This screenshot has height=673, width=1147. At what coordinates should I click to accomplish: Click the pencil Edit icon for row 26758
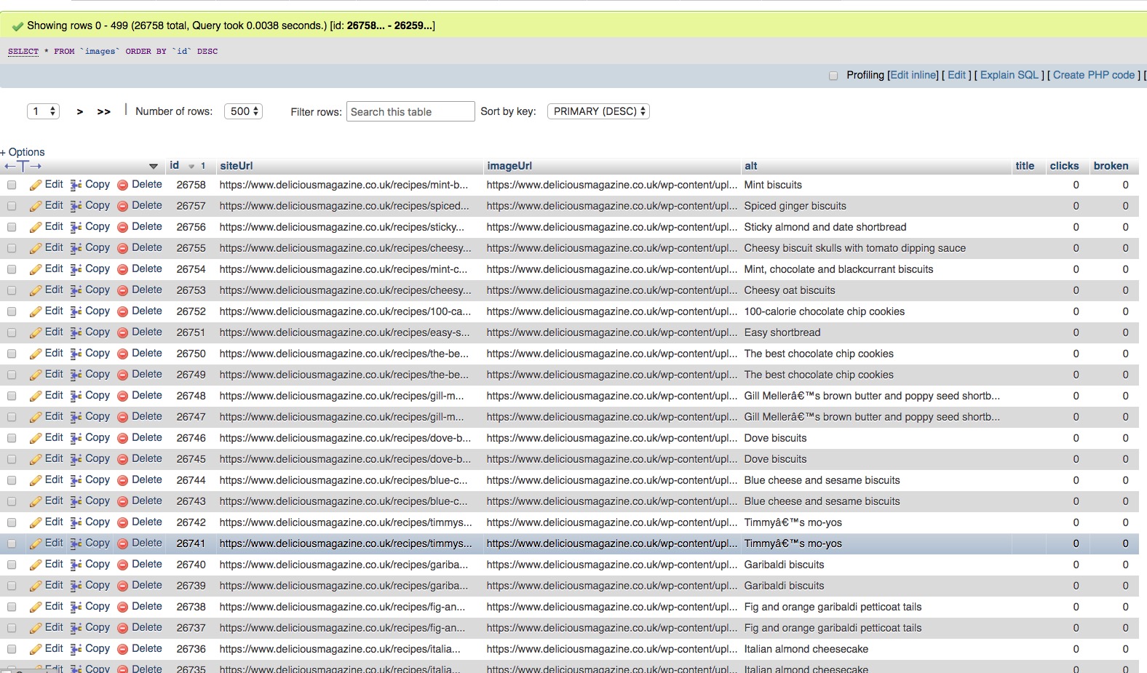pyautogui.click(x=35, y=186)
